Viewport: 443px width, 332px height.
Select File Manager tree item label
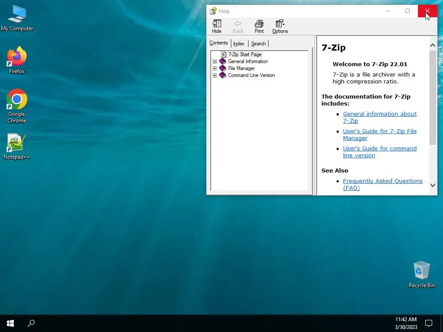pyautogui.click(x=241, y=68)
